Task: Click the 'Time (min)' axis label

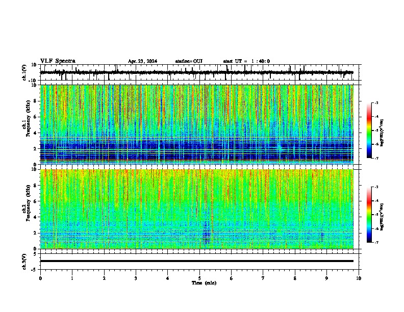Action: [204, 283]
